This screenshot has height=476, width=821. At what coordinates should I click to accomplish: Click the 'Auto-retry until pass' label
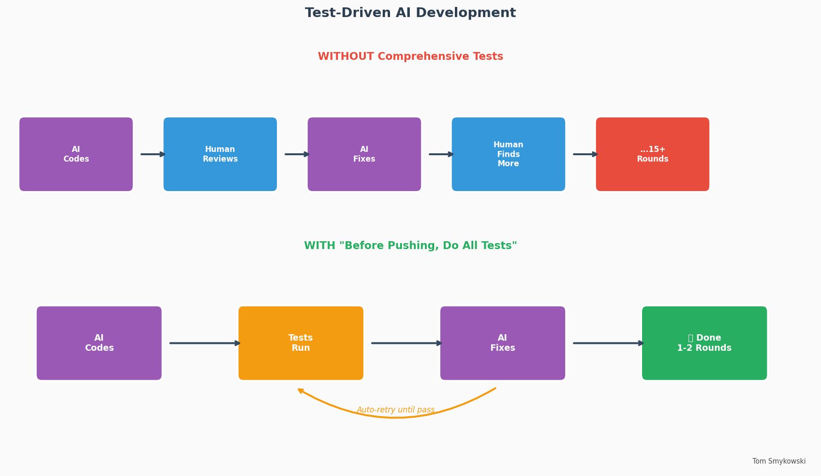[x=396, y=410]
